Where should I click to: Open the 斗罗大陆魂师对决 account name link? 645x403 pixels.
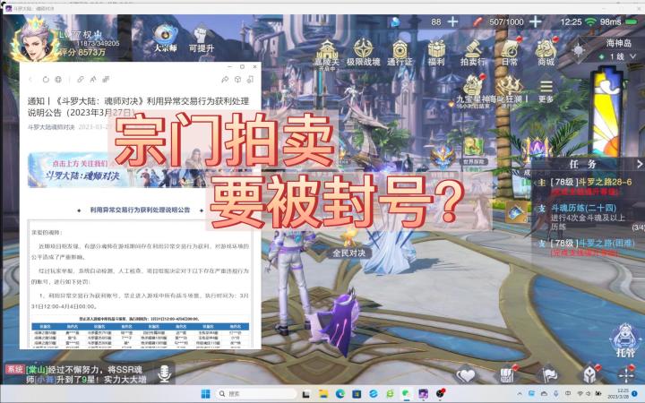(51, 127)
